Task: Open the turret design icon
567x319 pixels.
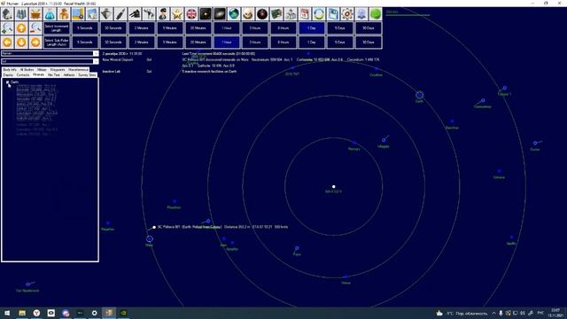Action: click(135, 14)
